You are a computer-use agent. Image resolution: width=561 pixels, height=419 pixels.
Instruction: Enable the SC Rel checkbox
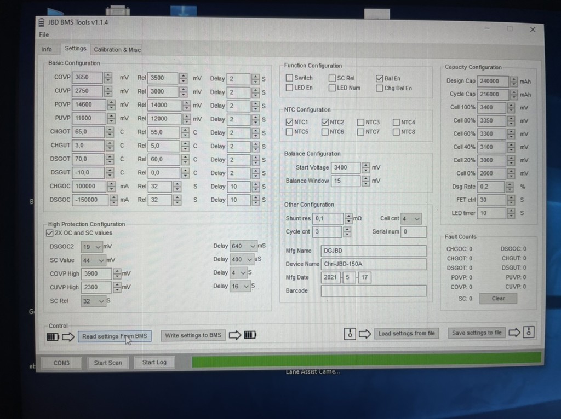point(332,78)
